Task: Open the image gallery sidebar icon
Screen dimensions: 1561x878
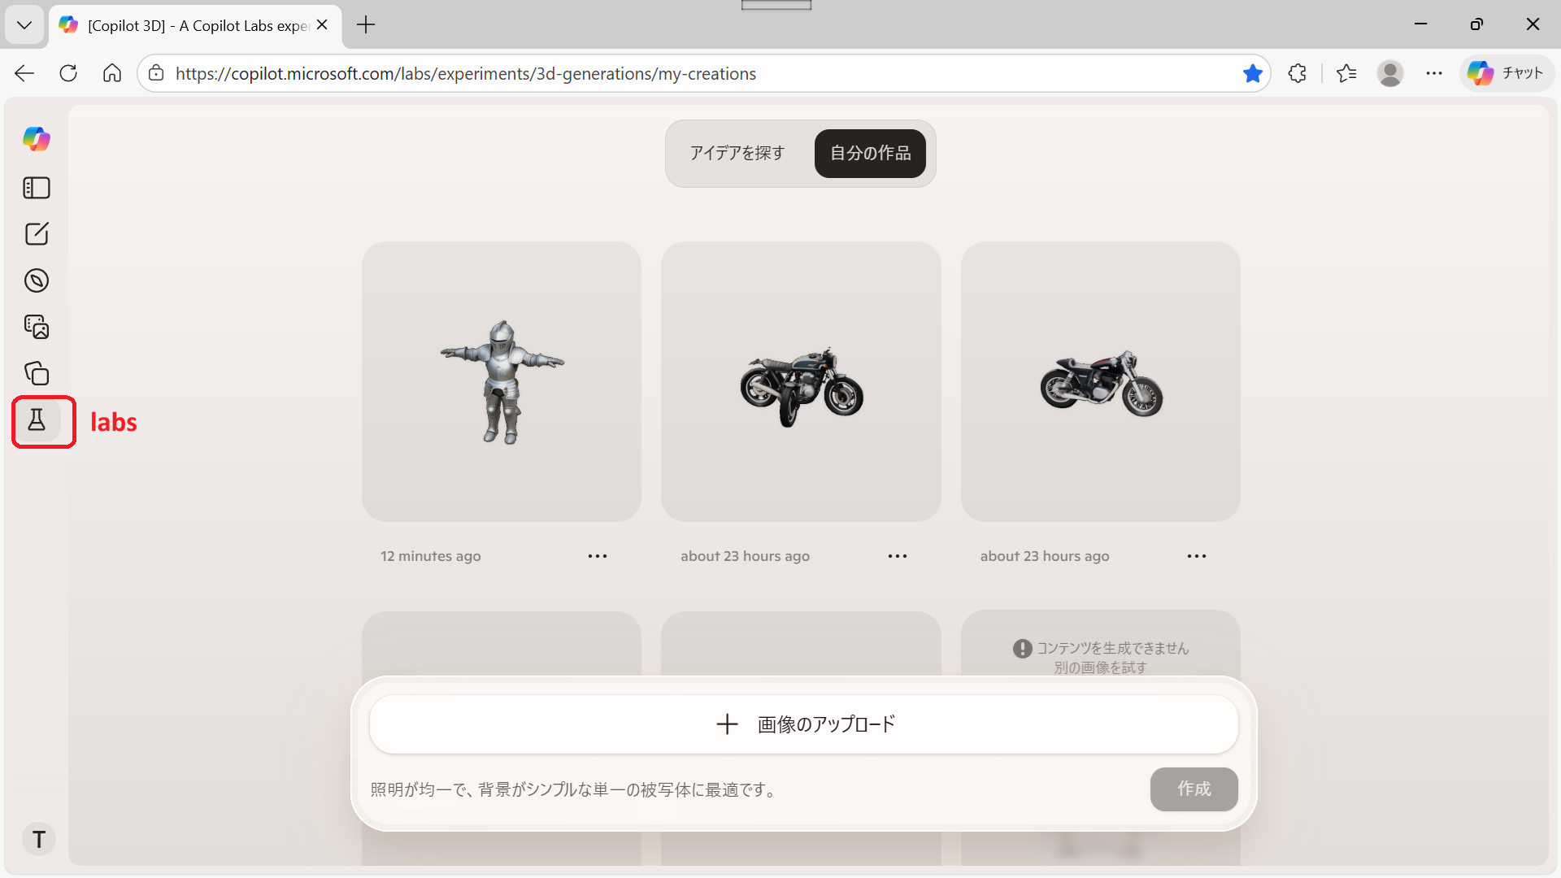Action: (37, 327)
